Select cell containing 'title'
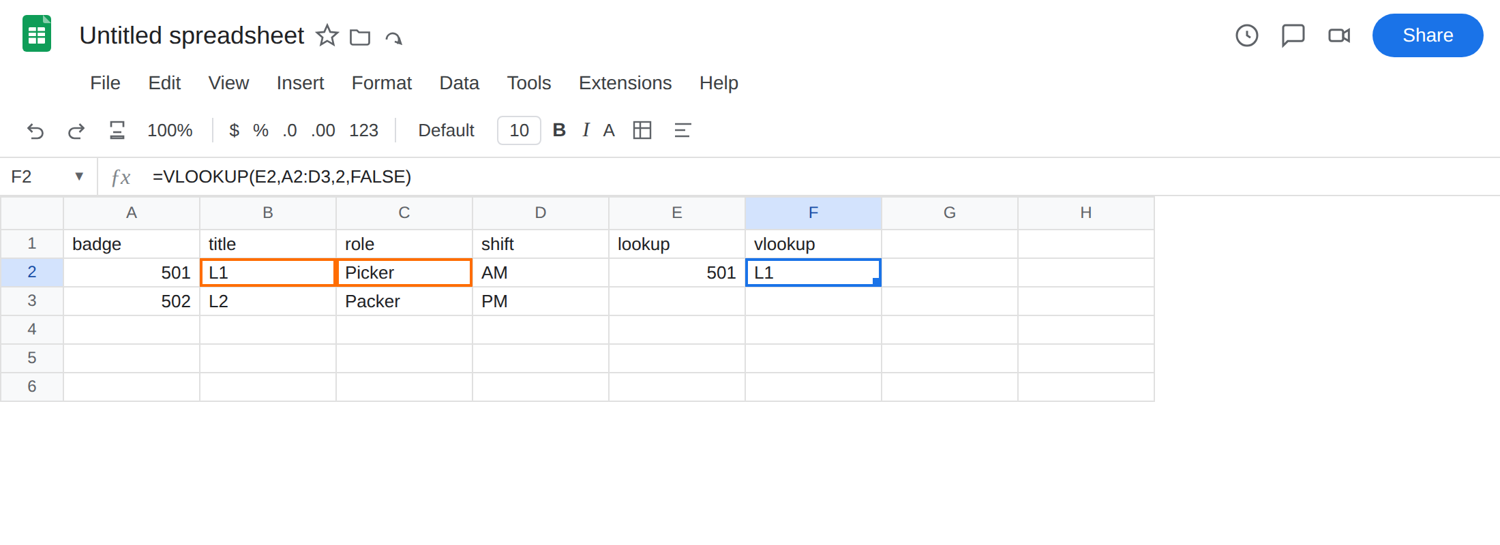1500x545 pixels. [268, 244]
